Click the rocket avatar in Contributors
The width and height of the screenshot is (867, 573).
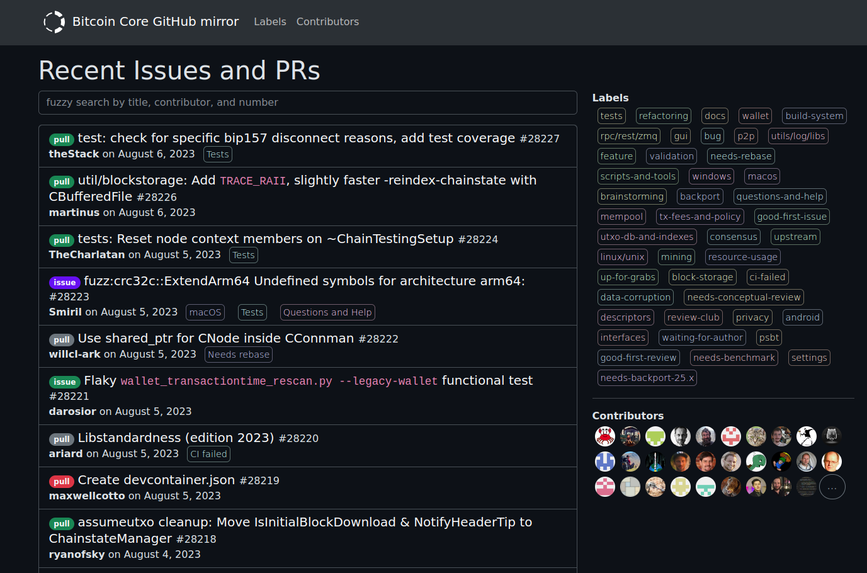(655, 461)
